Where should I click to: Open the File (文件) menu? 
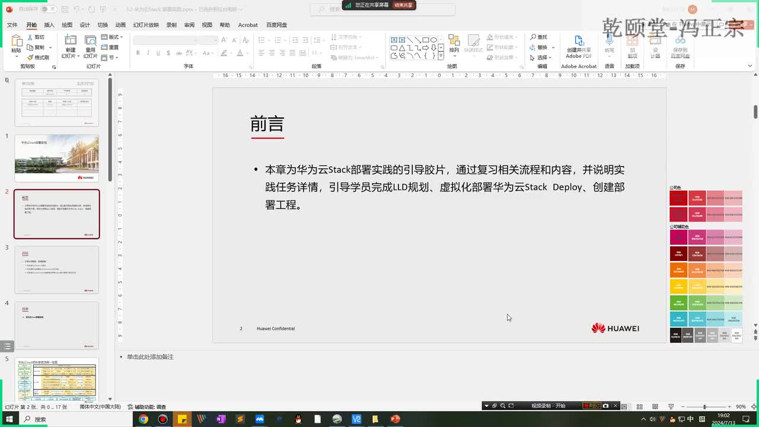12,25
